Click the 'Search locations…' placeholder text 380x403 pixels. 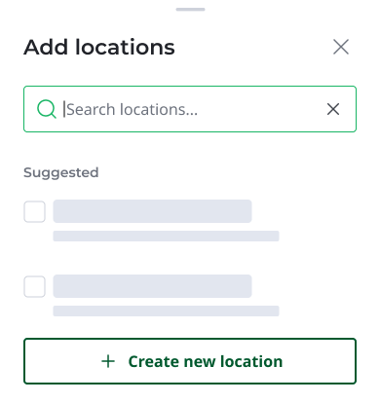tap(132, 109)
